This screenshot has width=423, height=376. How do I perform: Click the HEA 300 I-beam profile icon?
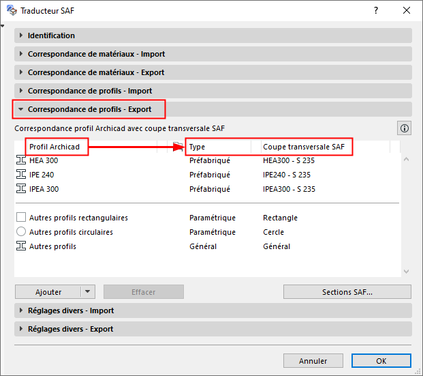click(x=20, y=160)
